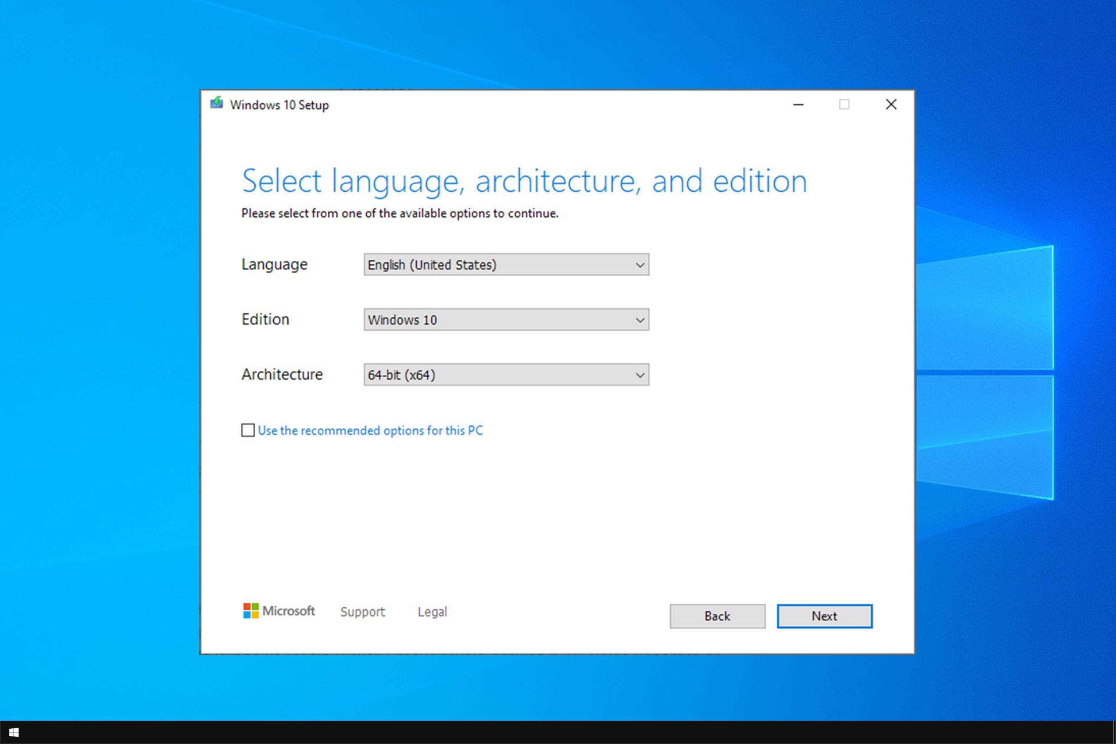The image size is (1116, 744).
Task: Close the Windows 10 Setup window
Action: pos(890,105)
